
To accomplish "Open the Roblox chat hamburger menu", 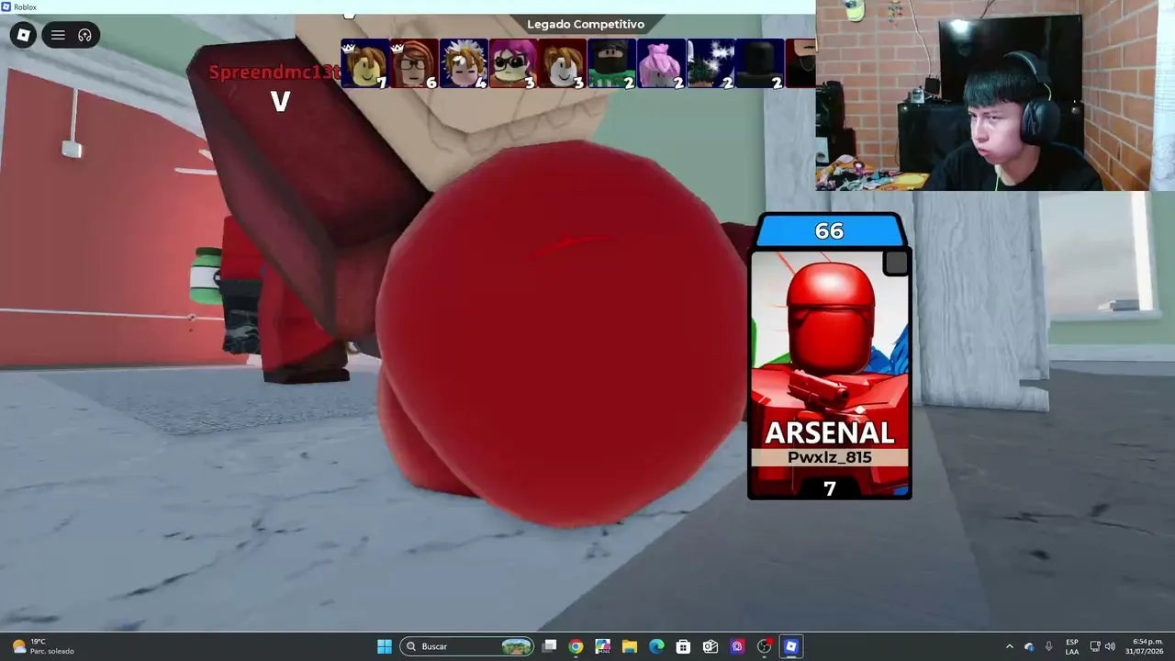I will 58,35.
